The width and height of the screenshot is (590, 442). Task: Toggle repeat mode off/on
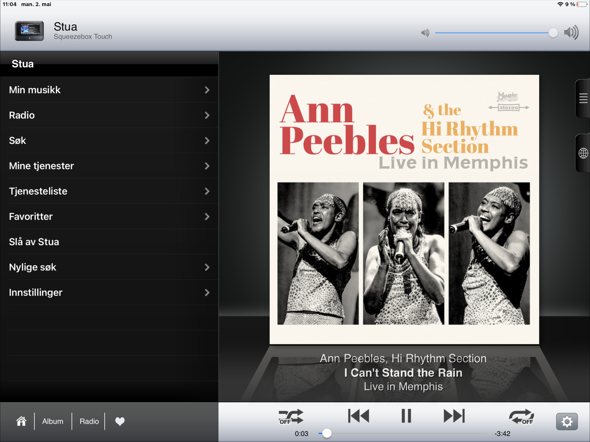(521, 417)
